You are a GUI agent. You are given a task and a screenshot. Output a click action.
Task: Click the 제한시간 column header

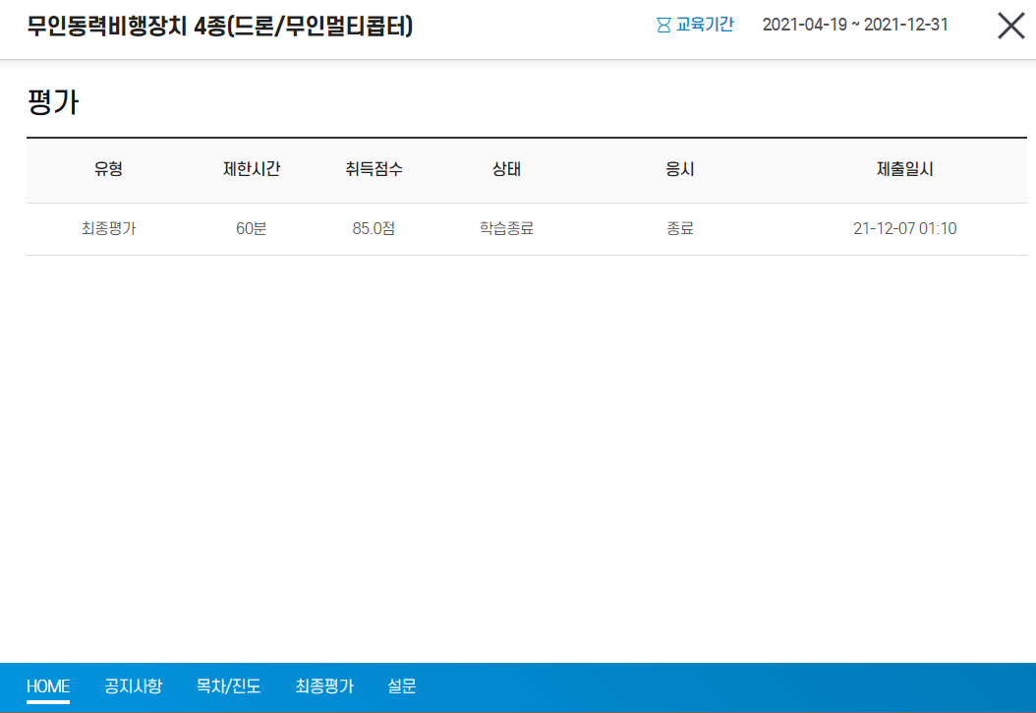[x=252, y=169]
